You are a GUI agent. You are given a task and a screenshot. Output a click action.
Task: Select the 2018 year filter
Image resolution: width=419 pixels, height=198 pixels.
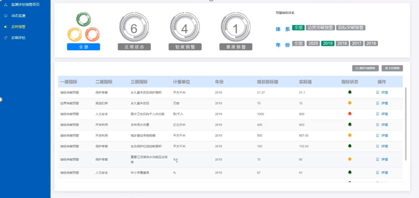click(342, 43)
